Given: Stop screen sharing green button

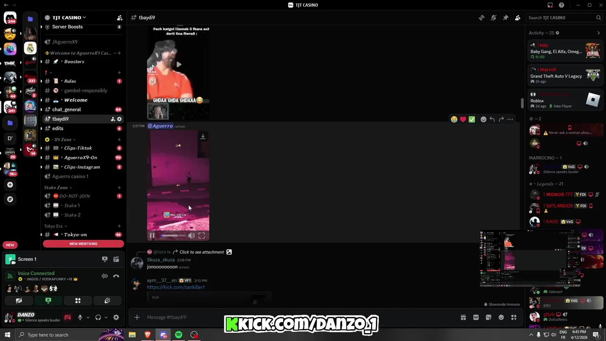Looking at the screenshot, I should point(48,300).
